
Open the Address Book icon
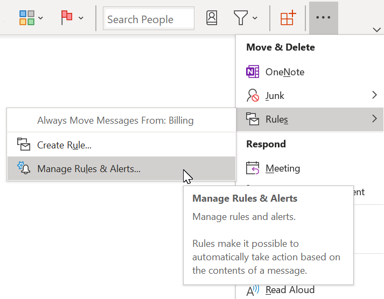212,18
